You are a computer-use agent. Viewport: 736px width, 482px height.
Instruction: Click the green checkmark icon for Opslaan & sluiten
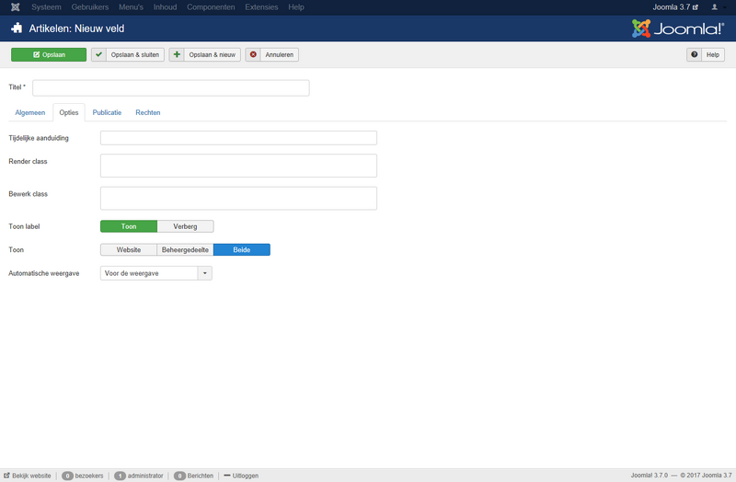[x=99, y=54]
